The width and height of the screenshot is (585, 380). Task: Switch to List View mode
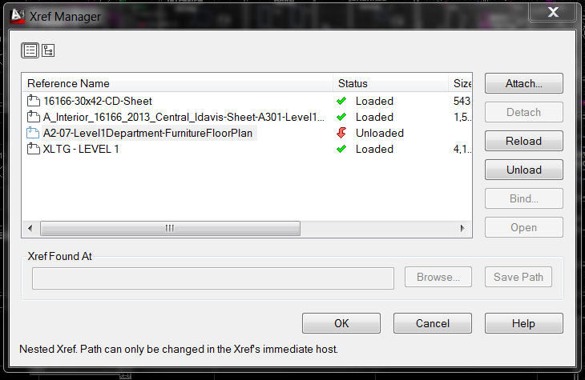[30, 50]
